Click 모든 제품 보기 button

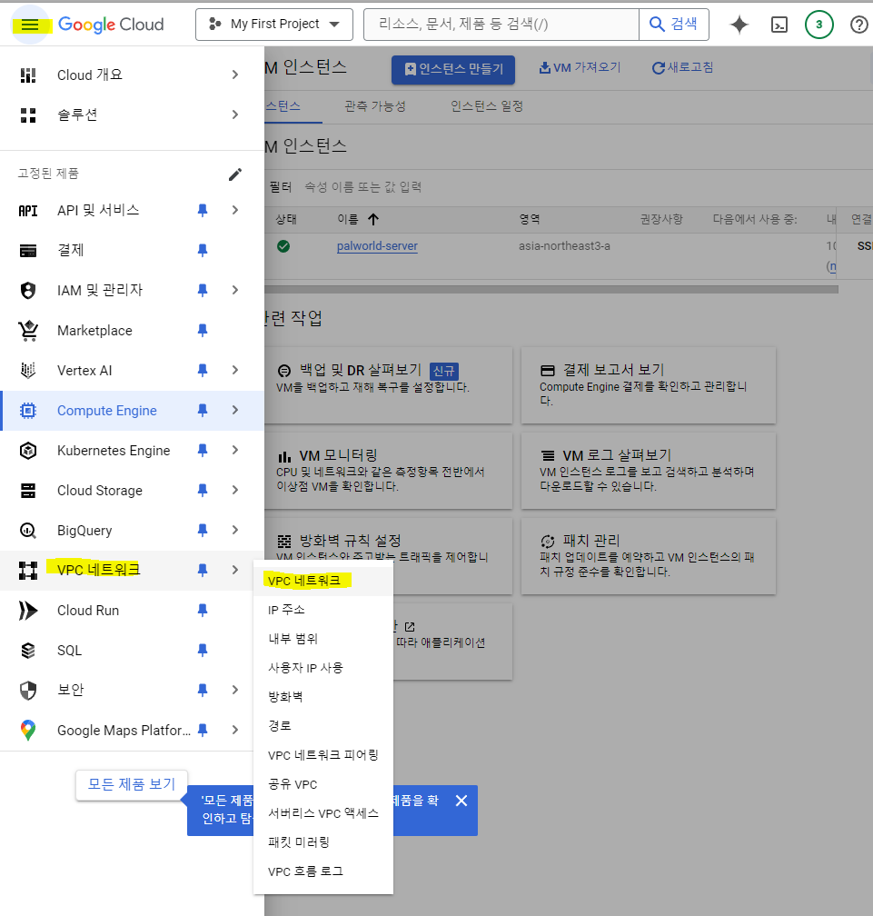[x=132, y=784]
